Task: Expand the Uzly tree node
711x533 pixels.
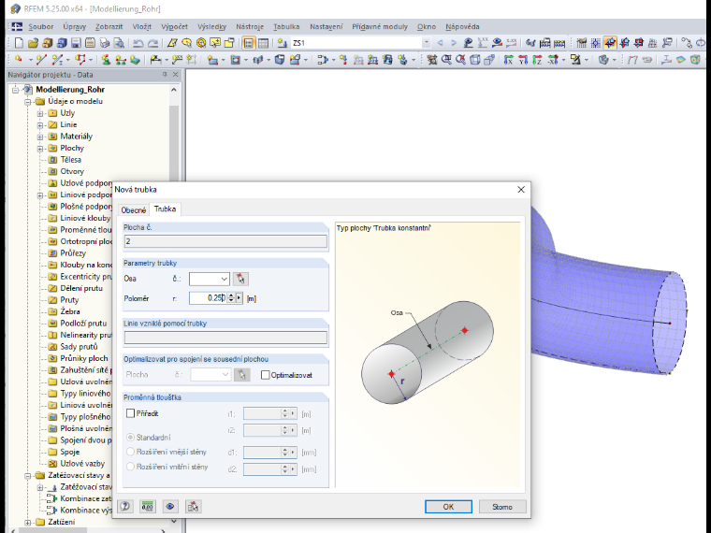Action: 40,113
